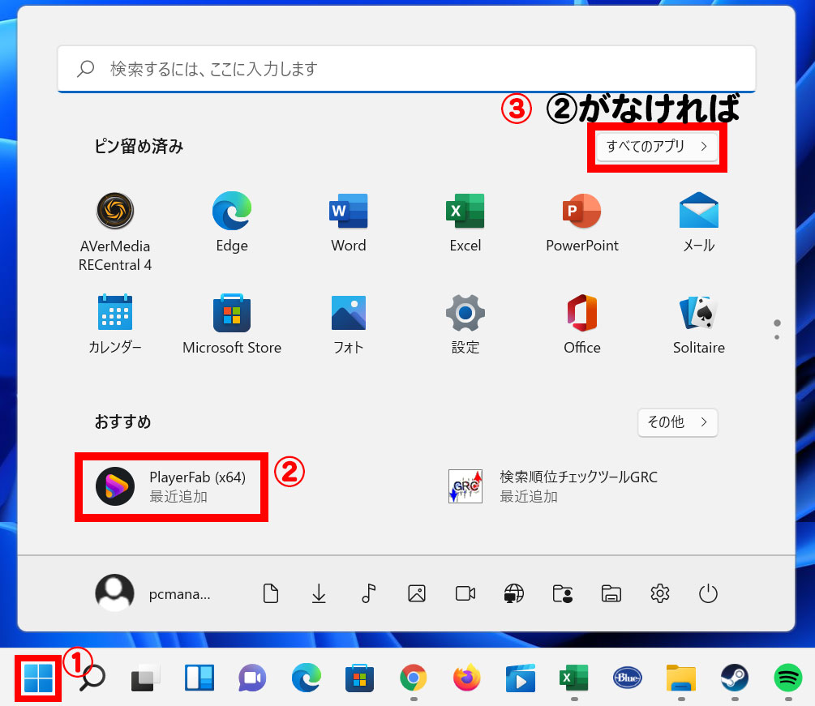Screen dimensions: 815x706
Task: Open the Music folder shortcut
Action: pyautogui.click(x=368, y=593)
